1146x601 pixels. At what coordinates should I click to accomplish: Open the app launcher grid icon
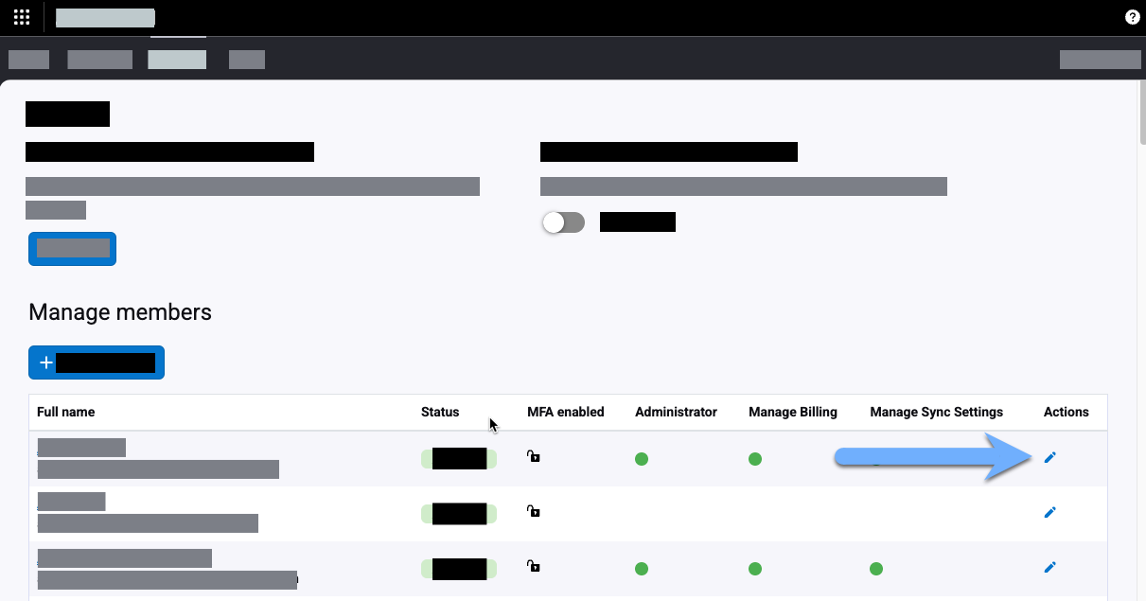coord(22,17)
